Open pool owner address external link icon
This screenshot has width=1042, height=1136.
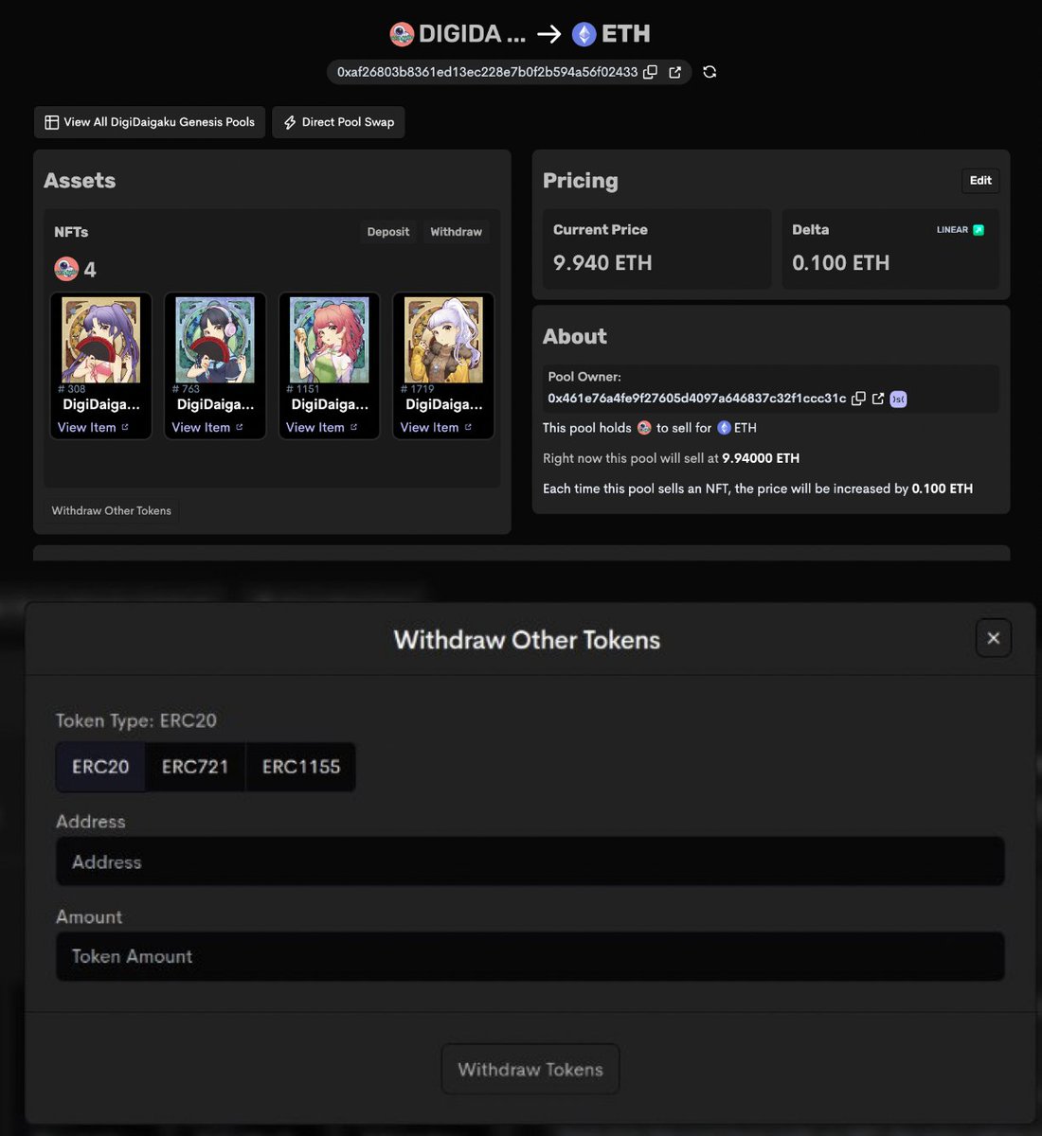(878, 399)
